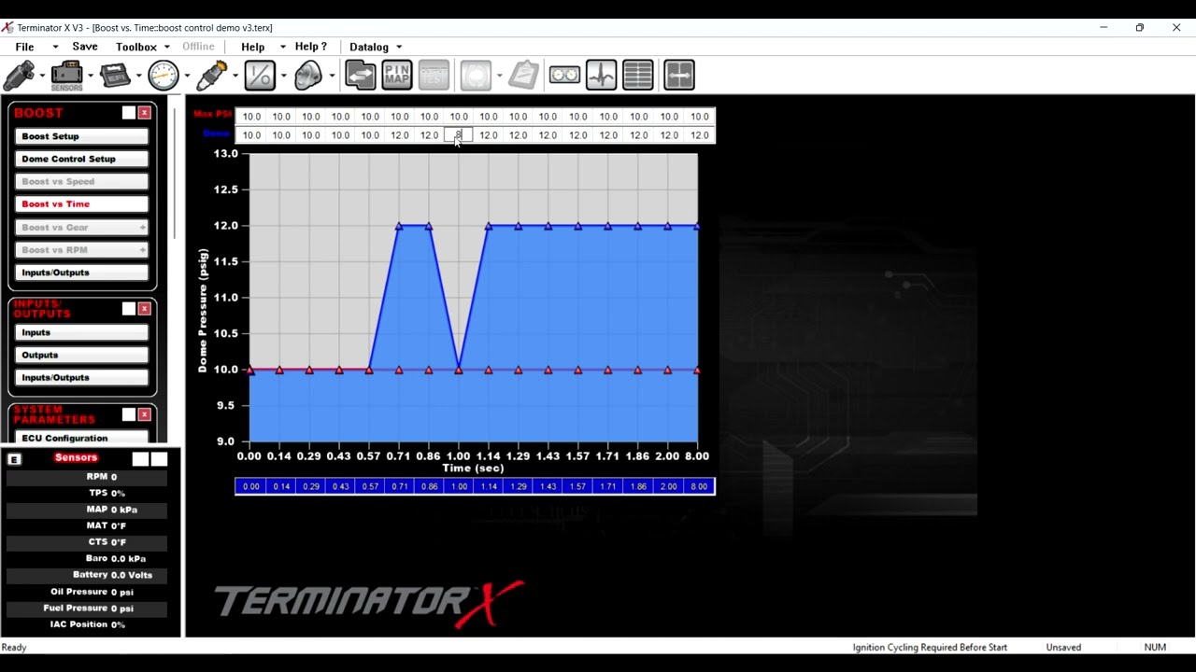This screenshot has height=672, width=1196.
Task: Open the Datalog menu
Action: 369,47
